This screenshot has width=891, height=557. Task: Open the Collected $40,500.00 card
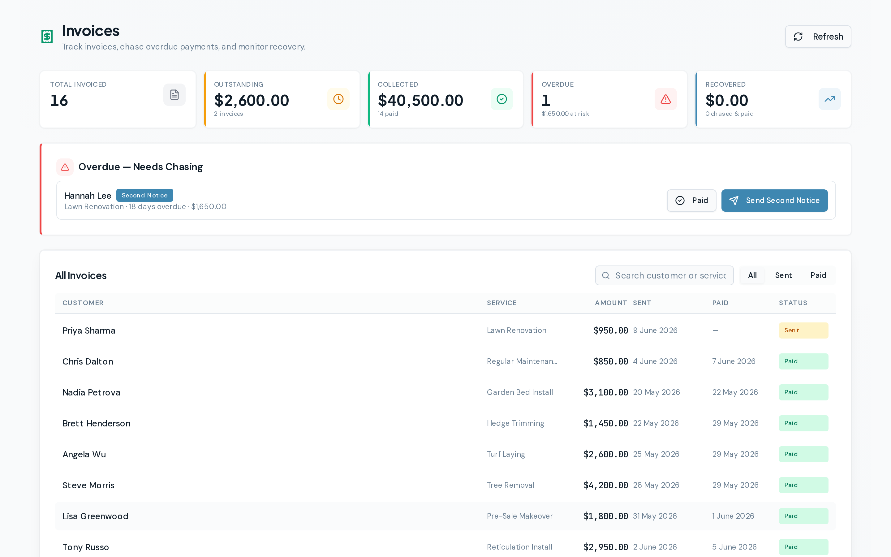pyautogui.click(x=446, y=99)
